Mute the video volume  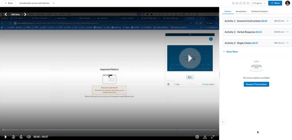[x=29, y=137]
